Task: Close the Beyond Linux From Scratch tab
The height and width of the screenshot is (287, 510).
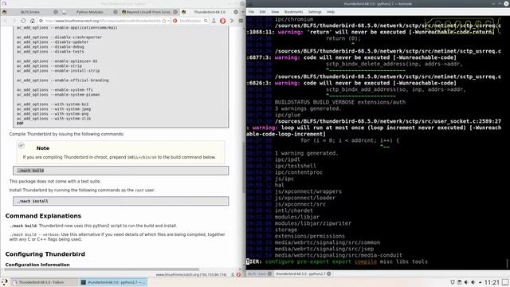Action: (x=175, y=12)
